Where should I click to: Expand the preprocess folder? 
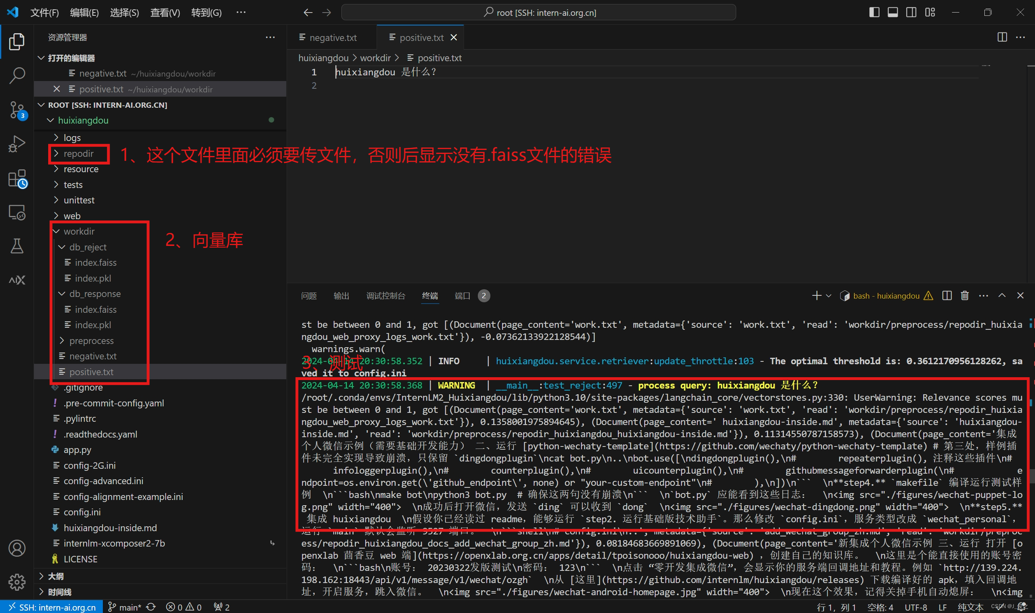pos(160,340)
